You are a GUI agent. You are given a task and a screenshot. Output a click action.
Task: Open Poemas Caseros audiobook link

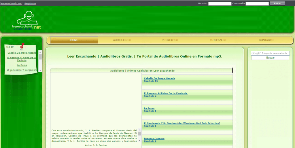pos(154,138)
